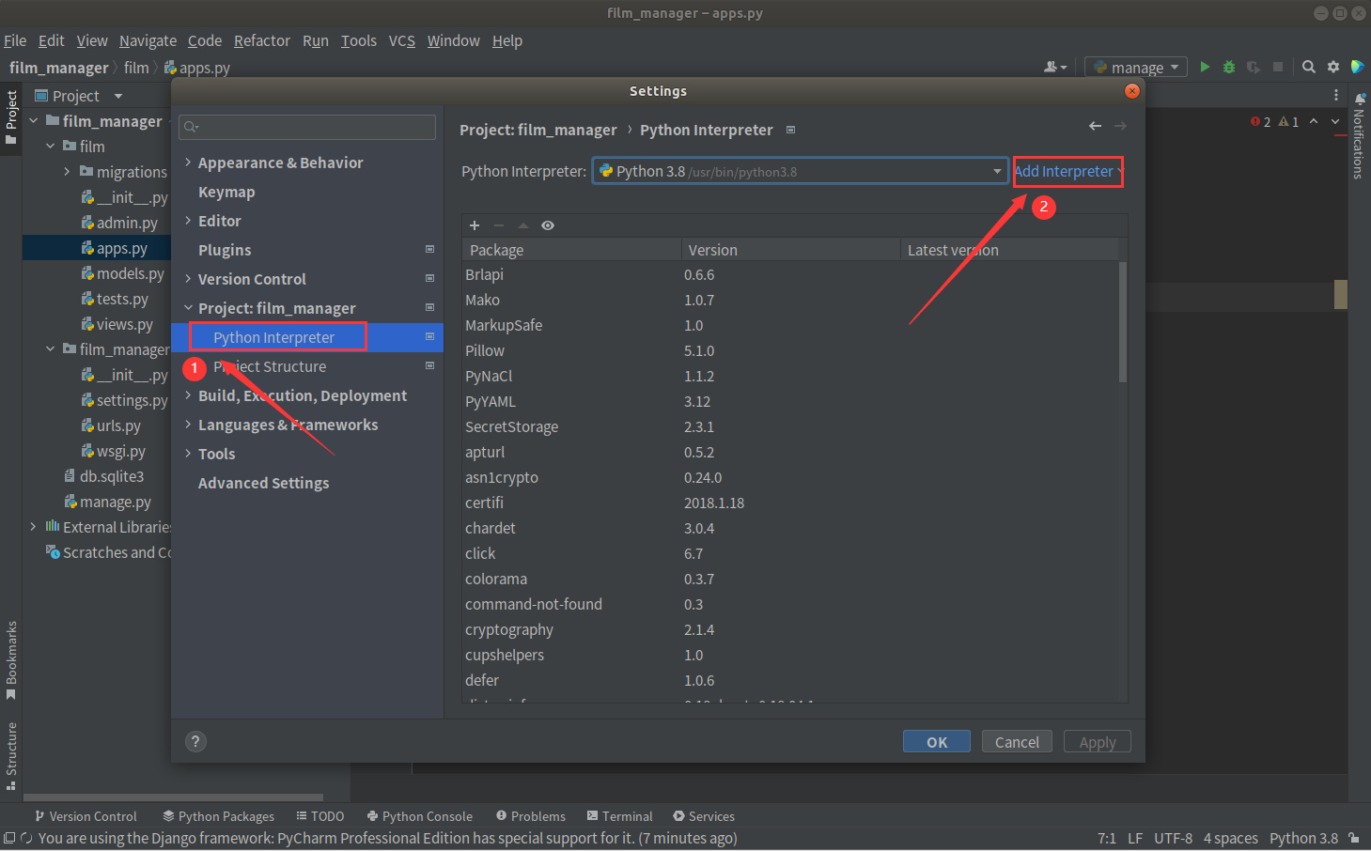The width and height of the screenshot is (1371, 851).
Task: Click the UTF-8 encoding status entry
Action: 1173,838
